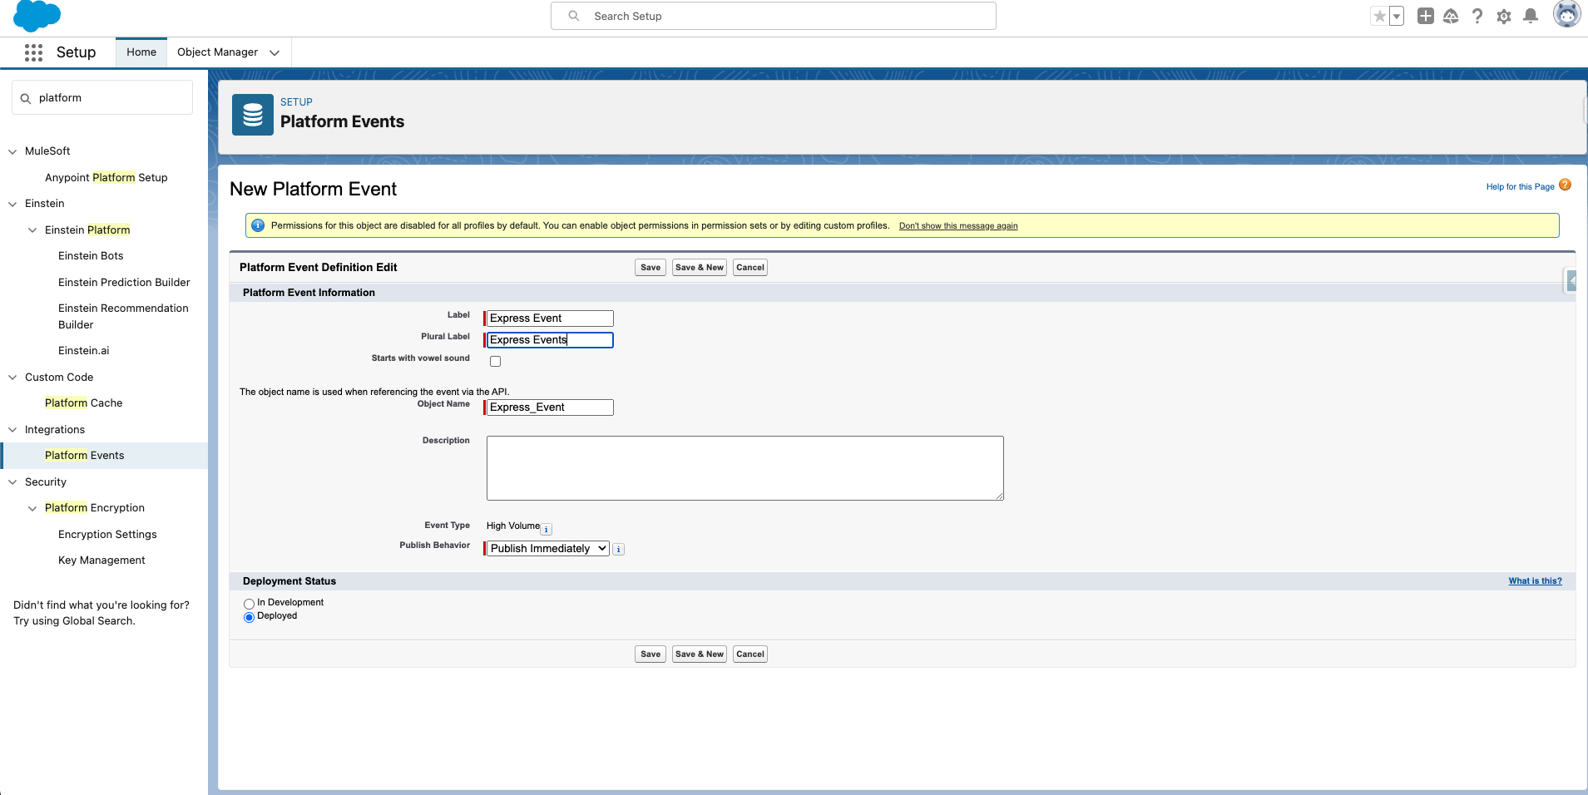Click the top Cancel button
The height and width of the screenshot is (795, 1588).
click(750, 268)
